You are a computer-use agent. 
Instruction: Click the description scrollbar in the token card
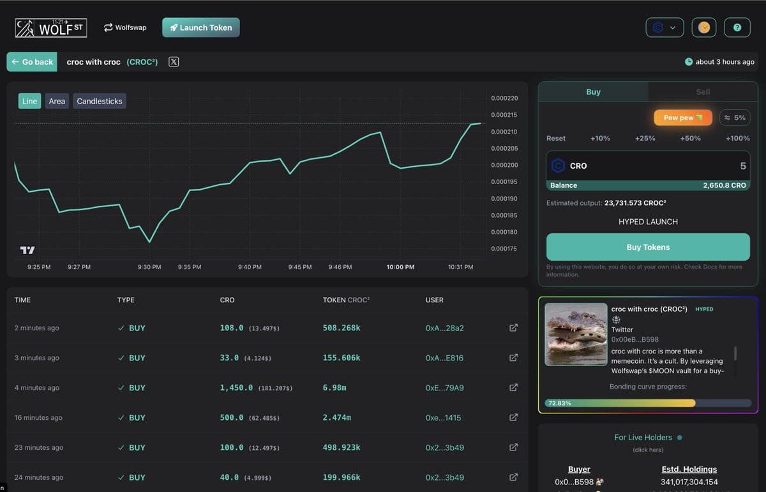coord(735,353)
